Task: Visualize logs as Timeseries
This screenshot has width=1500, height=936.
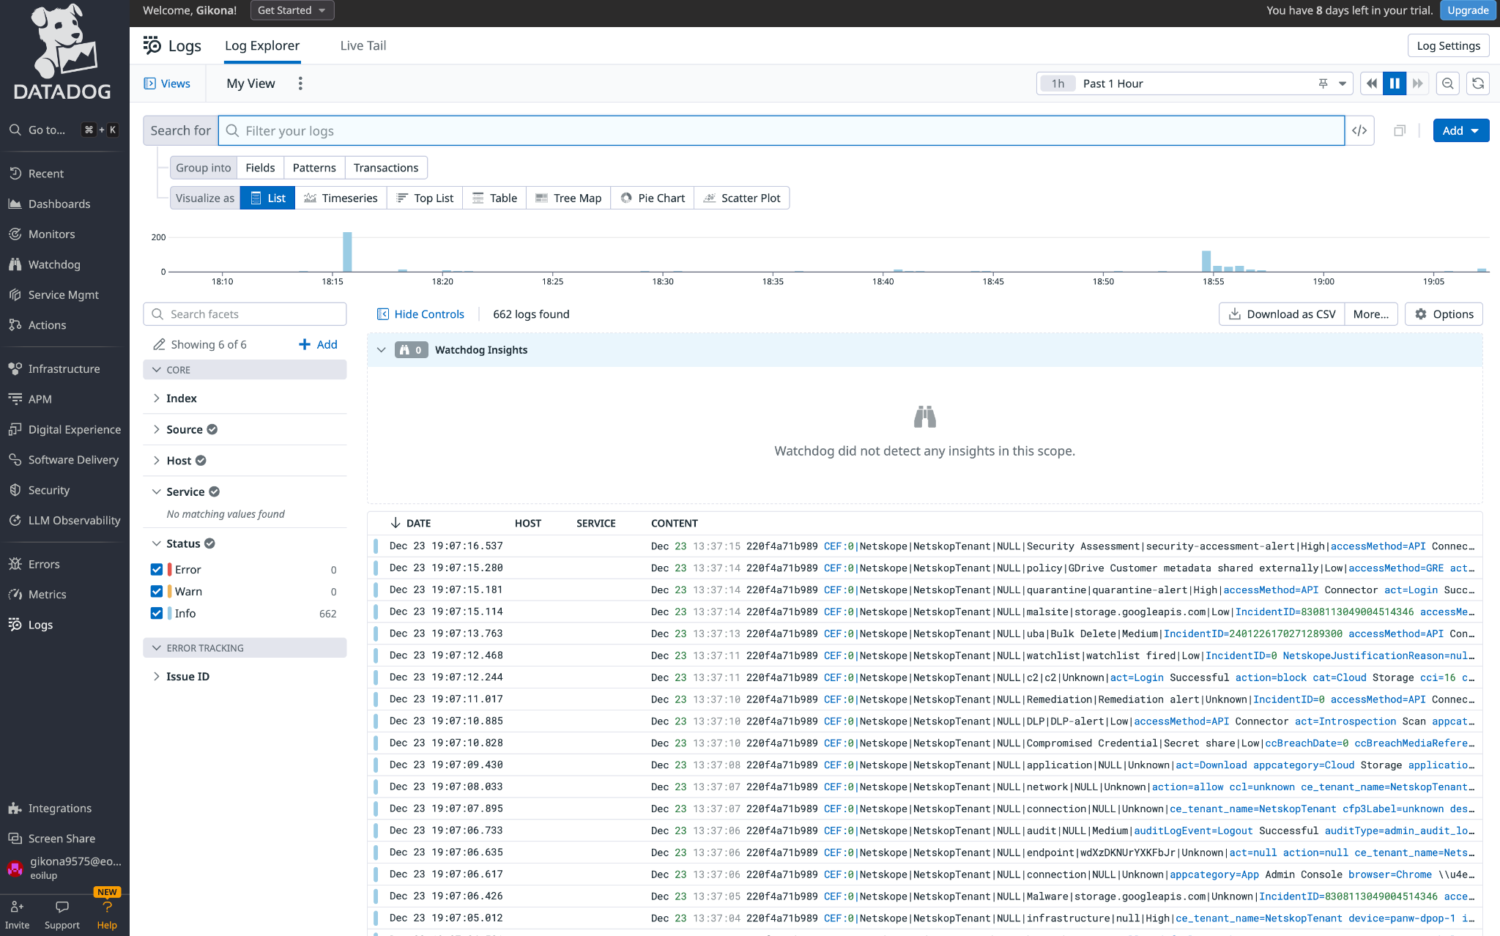Action: point(341,198)
